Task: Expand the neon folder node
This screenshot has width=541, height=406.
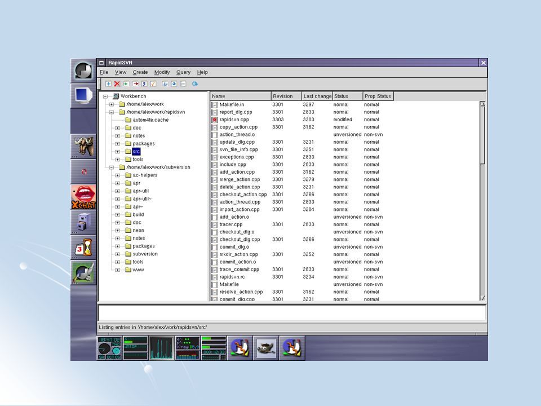Action: coord(118,231)
